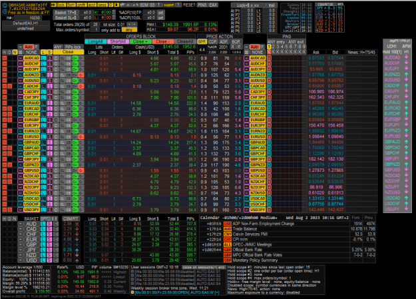Click the red down arrow on the CAD basket row

click(77, 228)
